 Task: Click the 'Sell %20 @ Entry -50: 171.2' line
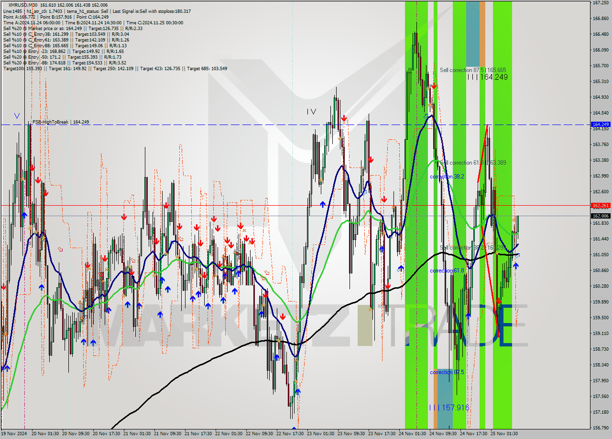(x=62, y=57)
